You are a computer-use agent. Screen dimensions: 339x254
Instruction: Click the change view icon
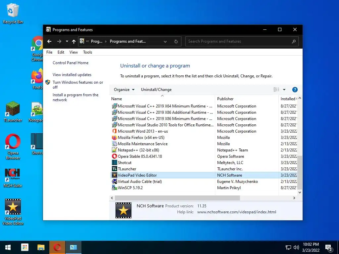276,89
